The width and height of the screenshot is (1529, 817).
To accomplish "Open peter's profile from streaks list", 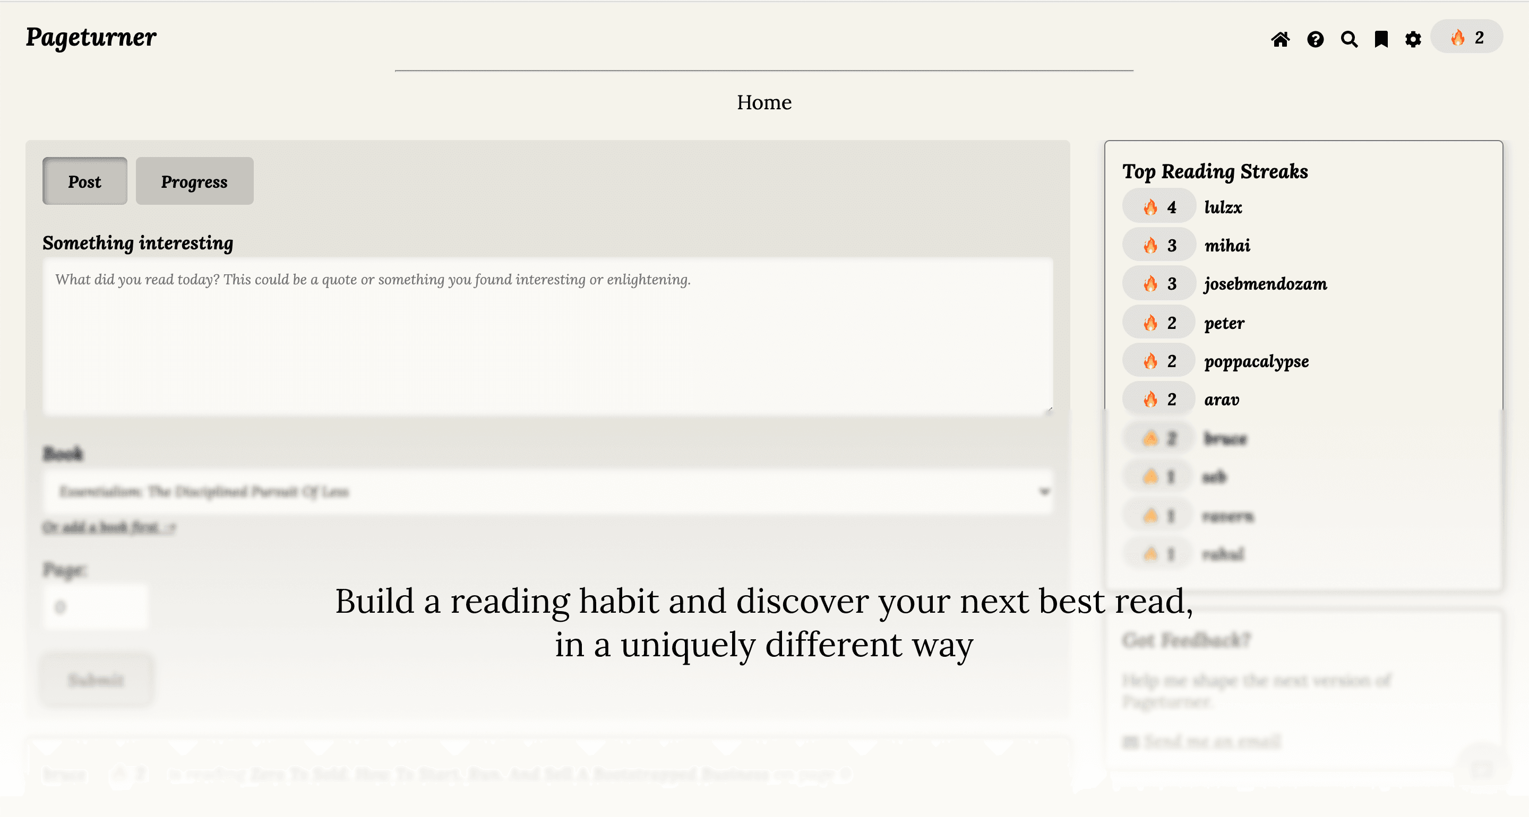I will pyautogui.click(x=1224, y=324).
